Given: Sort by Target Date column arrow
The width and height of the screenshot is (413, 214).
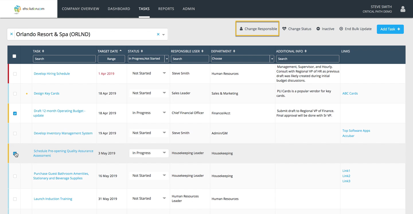Looking at the screenshot, I should pyautogui.click(x=120, y=51).
